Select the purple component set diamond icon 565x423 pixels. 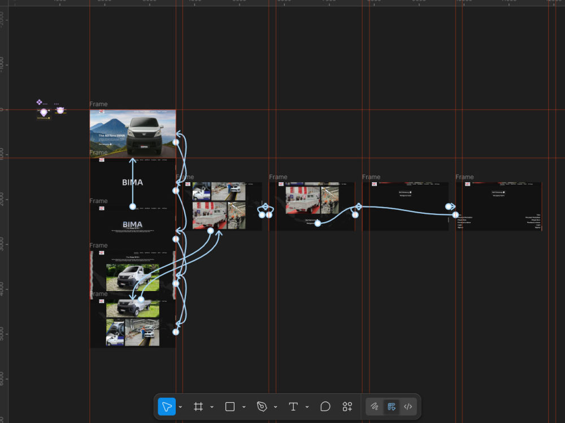pos(40,102)
